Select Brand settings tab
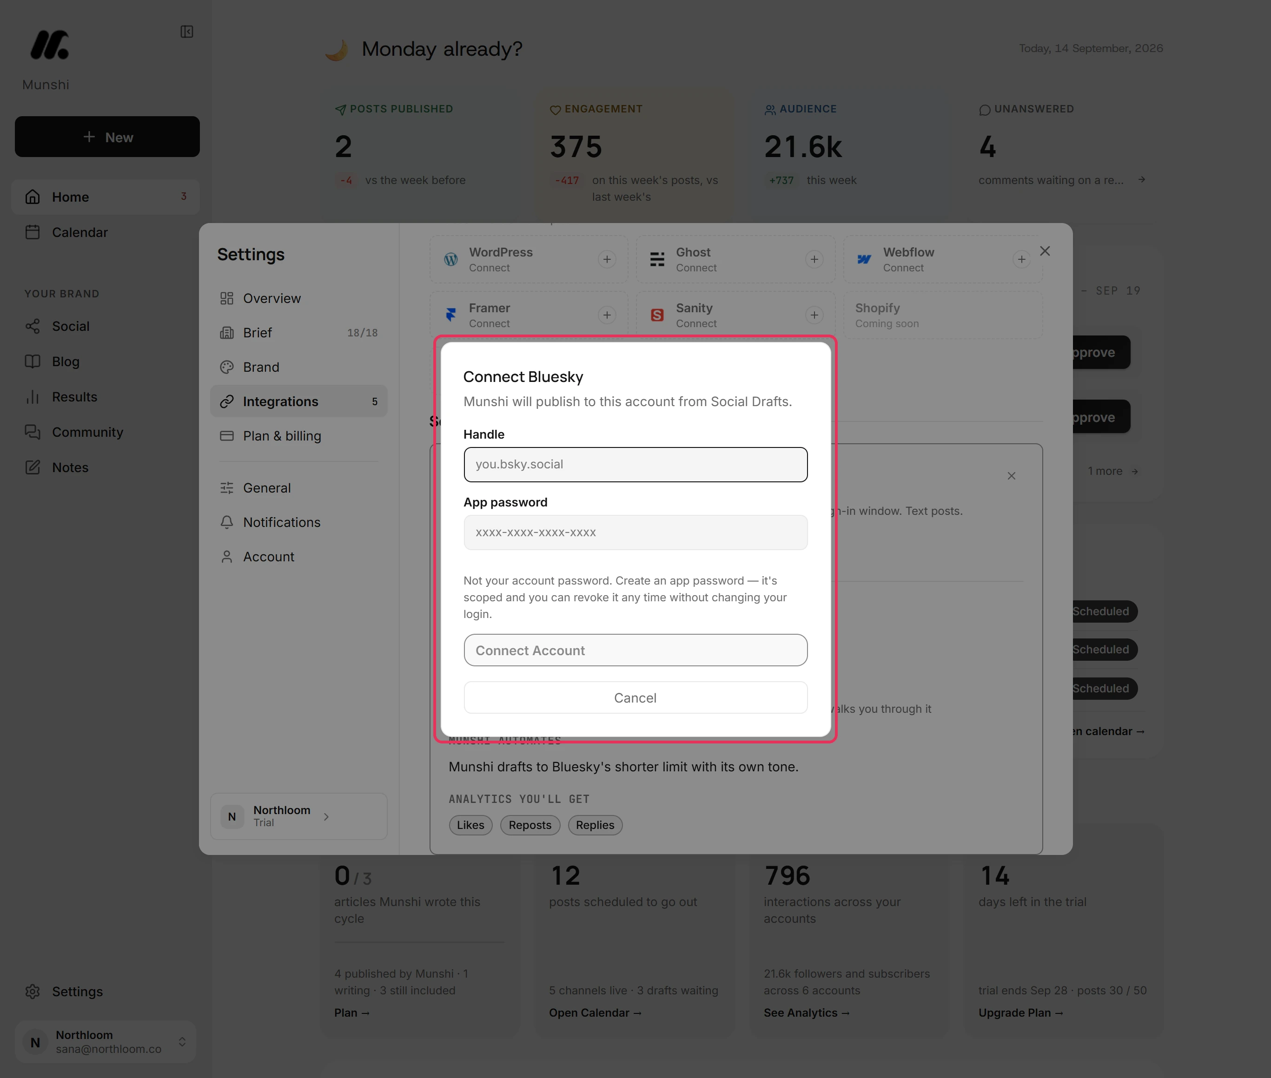Screen dimensions: 1271x1078 (299, 367)
